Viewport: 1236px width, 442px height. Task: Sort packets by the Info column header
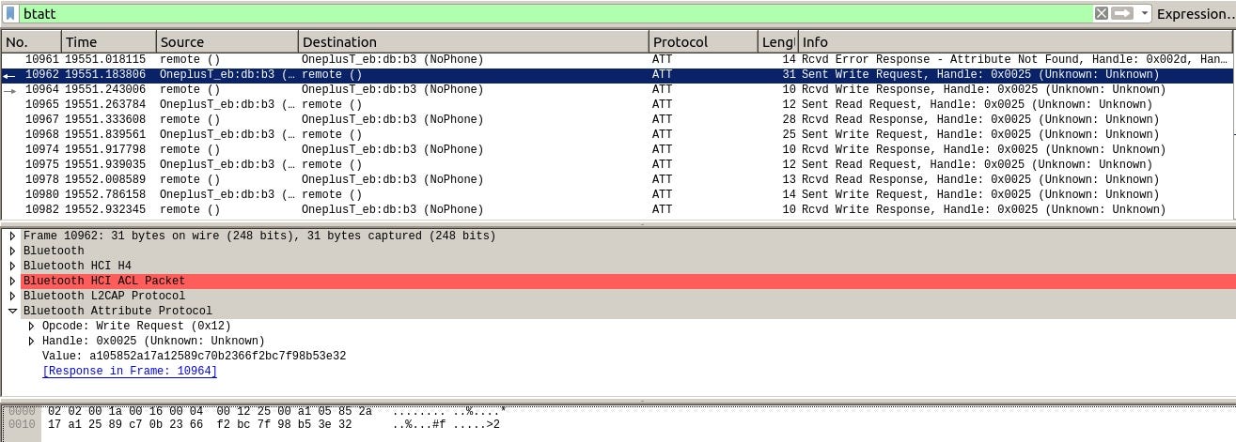pos(1015,41)
